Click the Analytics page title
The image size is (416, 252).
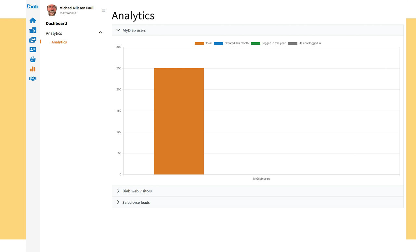click(x=133, y=16)
